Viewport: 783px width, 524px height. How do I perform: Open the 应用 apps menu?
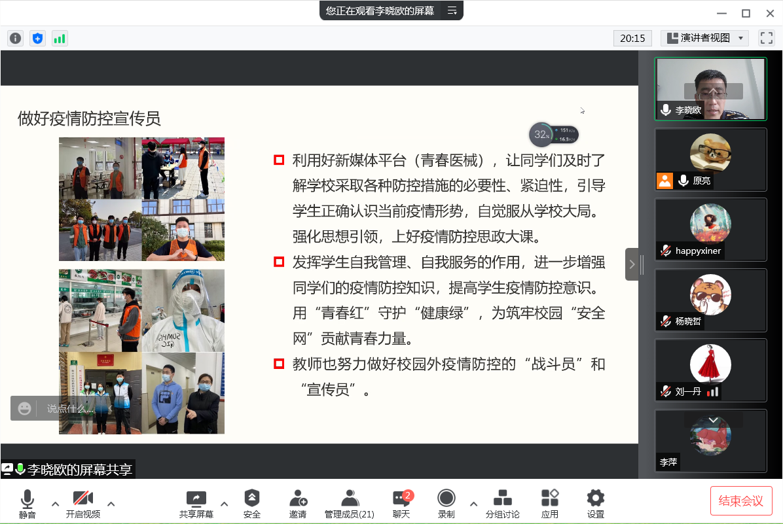pyautogui.click(x=550, y=504)
